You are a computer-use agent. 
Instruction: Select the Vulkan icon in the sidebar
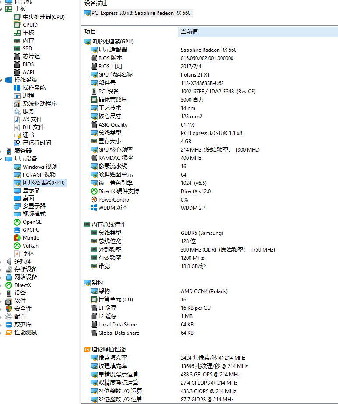(x=17, y=246)
